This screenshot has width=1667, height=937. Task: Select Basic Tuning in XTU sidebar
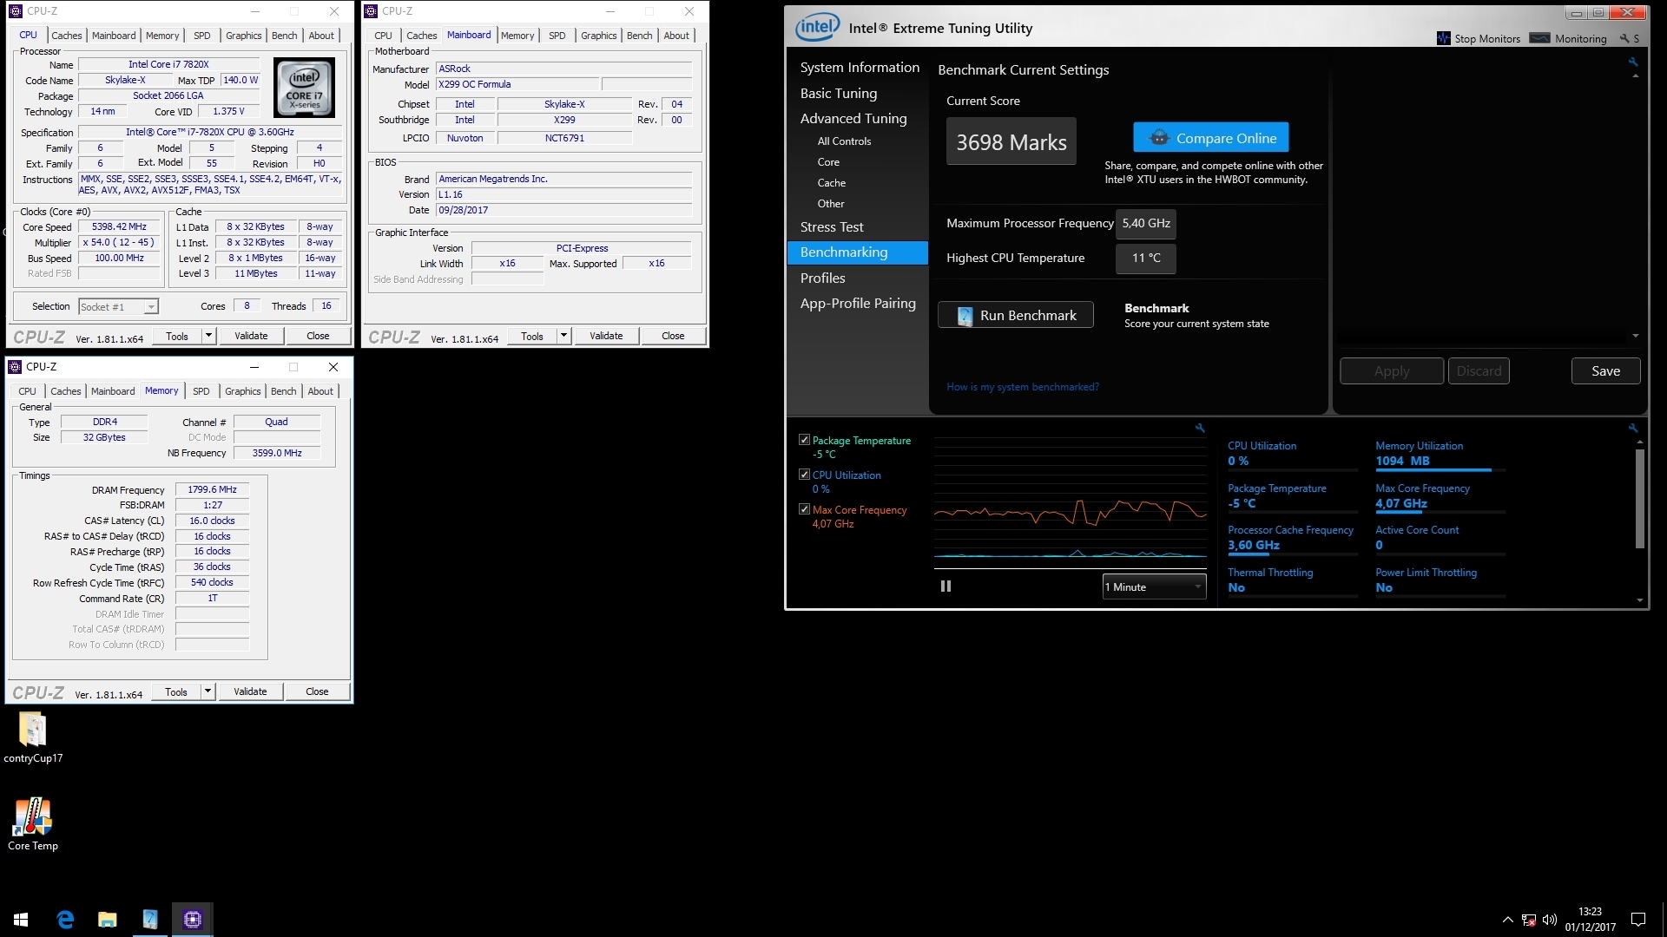(838, 93)
